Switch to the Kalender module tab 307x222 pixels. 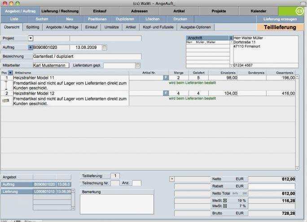[258, 10]
